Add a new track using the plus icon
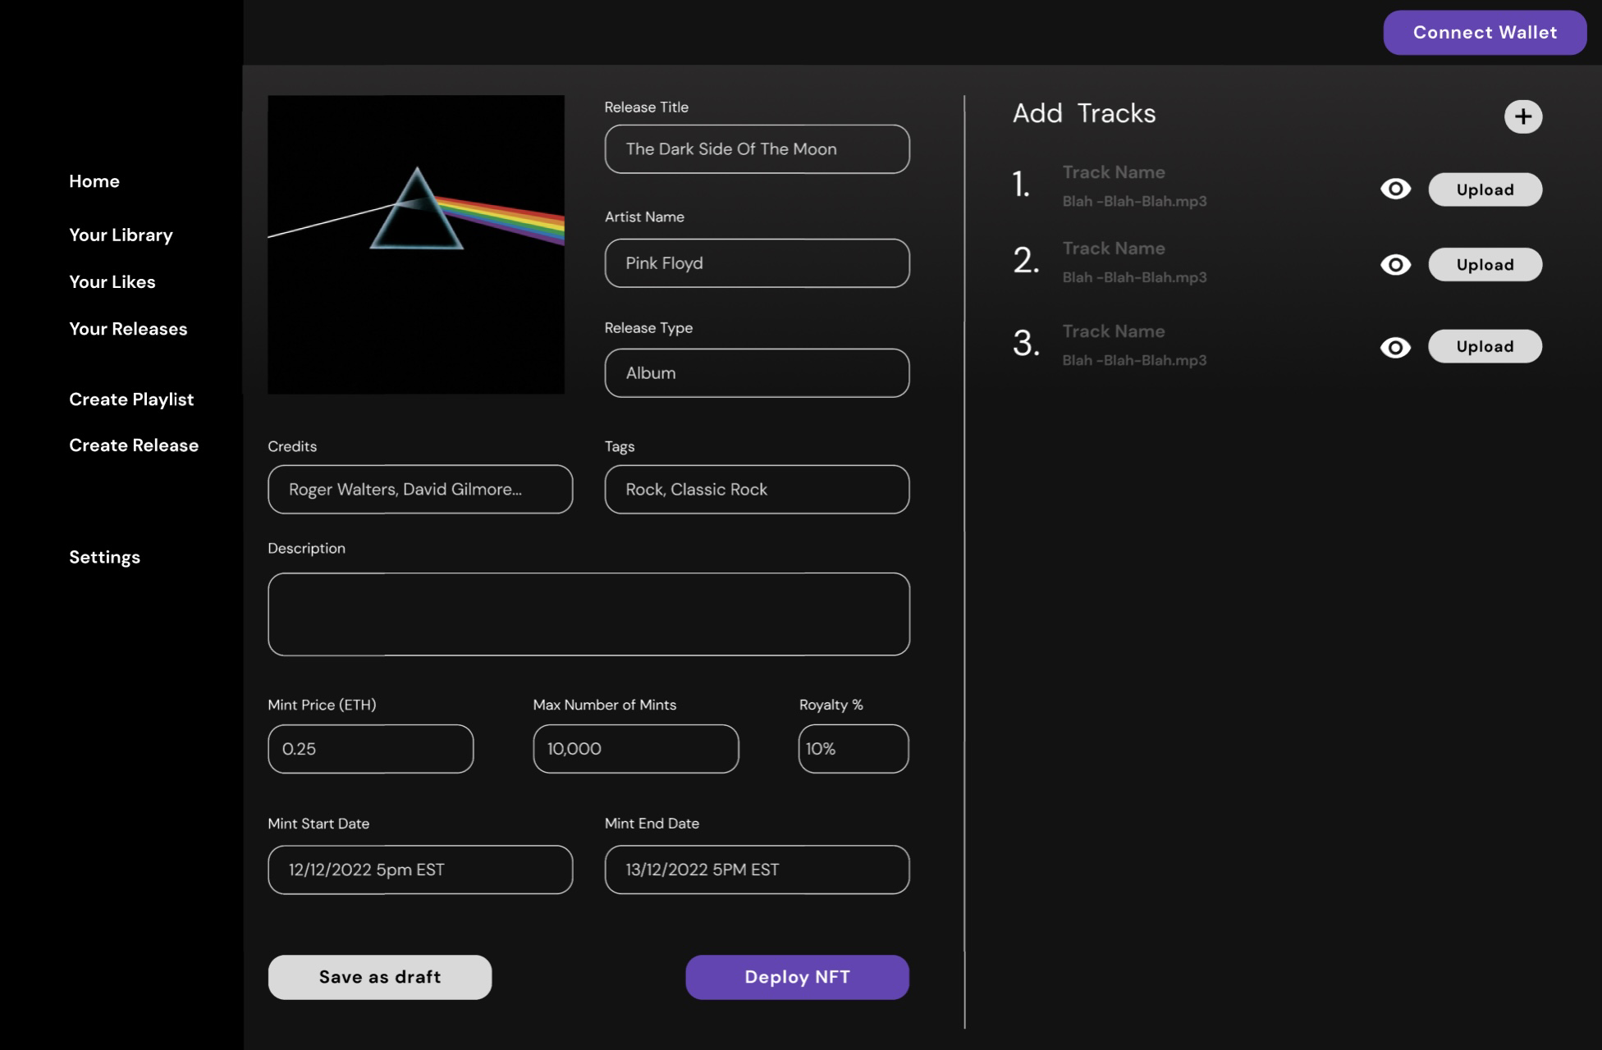Screen dimensions: 1602x1050 pos(1524,116)
